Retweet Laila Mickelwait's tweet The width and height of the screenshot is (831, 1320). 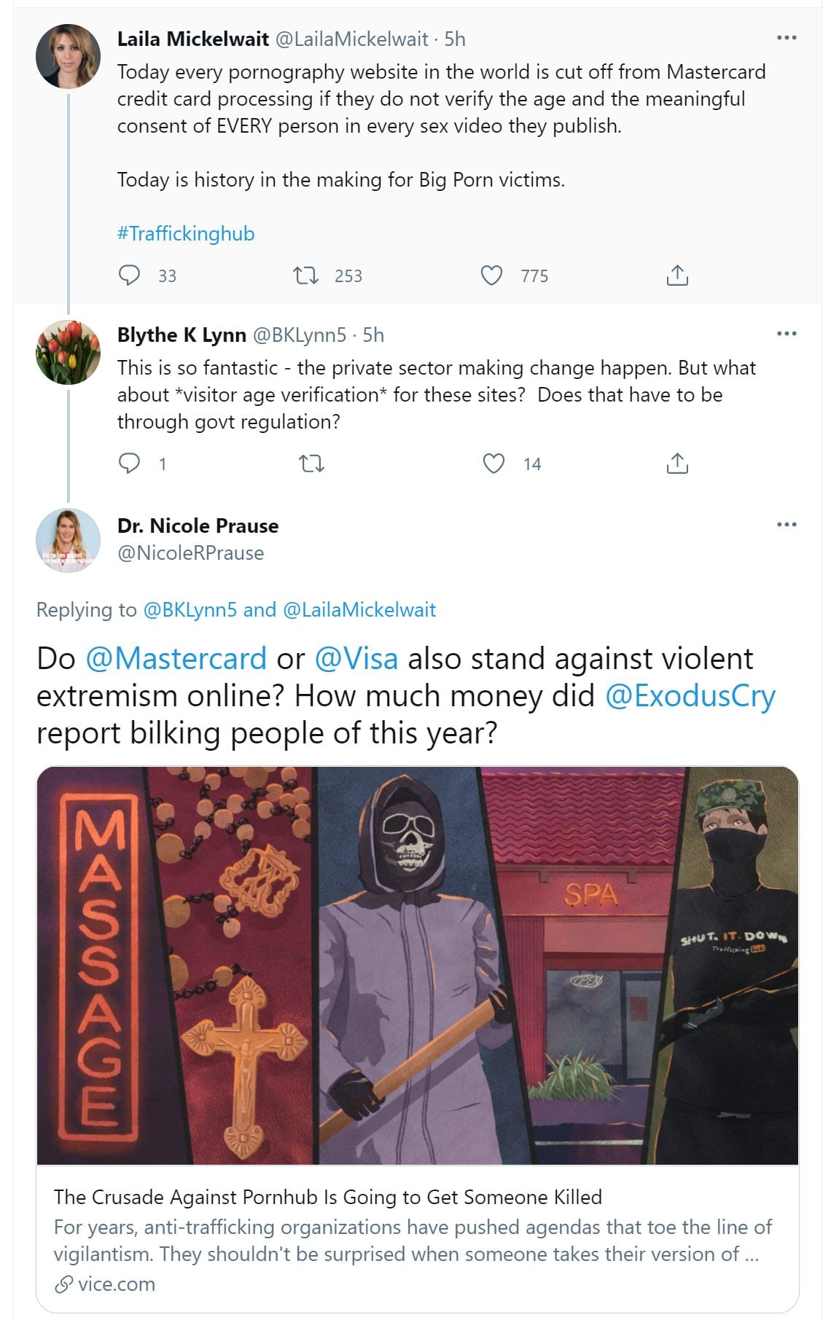[x=305, y=276]
